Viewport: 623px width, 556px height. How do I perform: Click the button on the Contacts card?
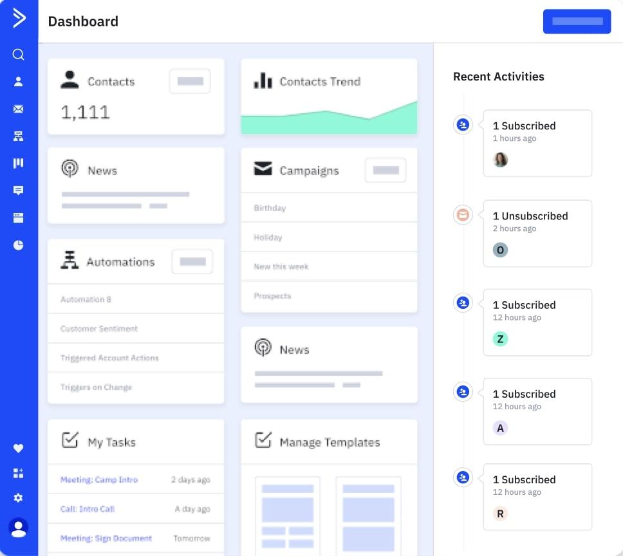[x=190, y=82]
